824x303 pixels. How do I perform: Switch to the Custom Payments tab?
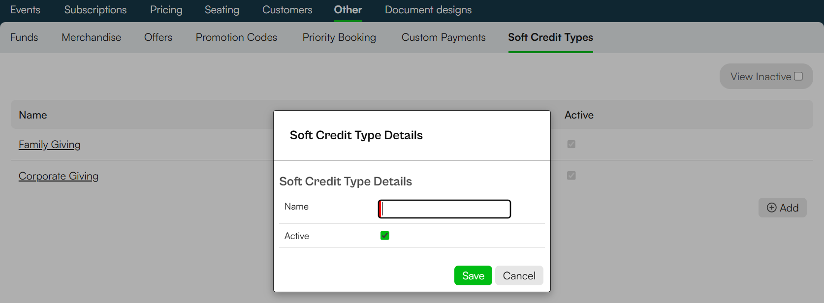[x=444, y=37]
